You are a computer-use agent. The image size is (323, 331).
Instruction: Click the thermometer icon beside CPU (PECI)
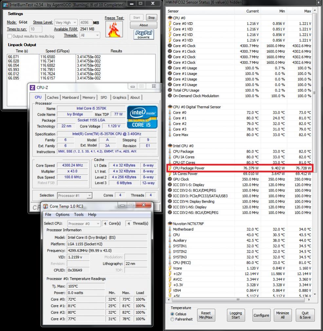pyautogui.click(x=170, y=262)
